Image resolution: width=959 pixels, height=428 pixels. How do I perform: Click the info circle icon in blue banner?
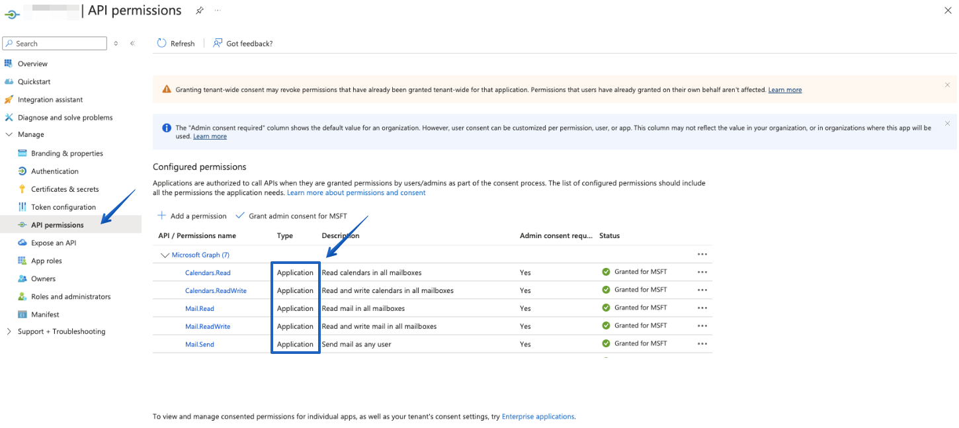pos(166,128)
